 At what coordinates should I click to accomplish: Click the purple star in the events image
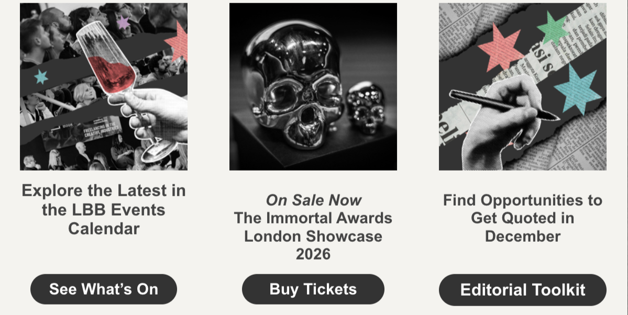click(123, 22)
